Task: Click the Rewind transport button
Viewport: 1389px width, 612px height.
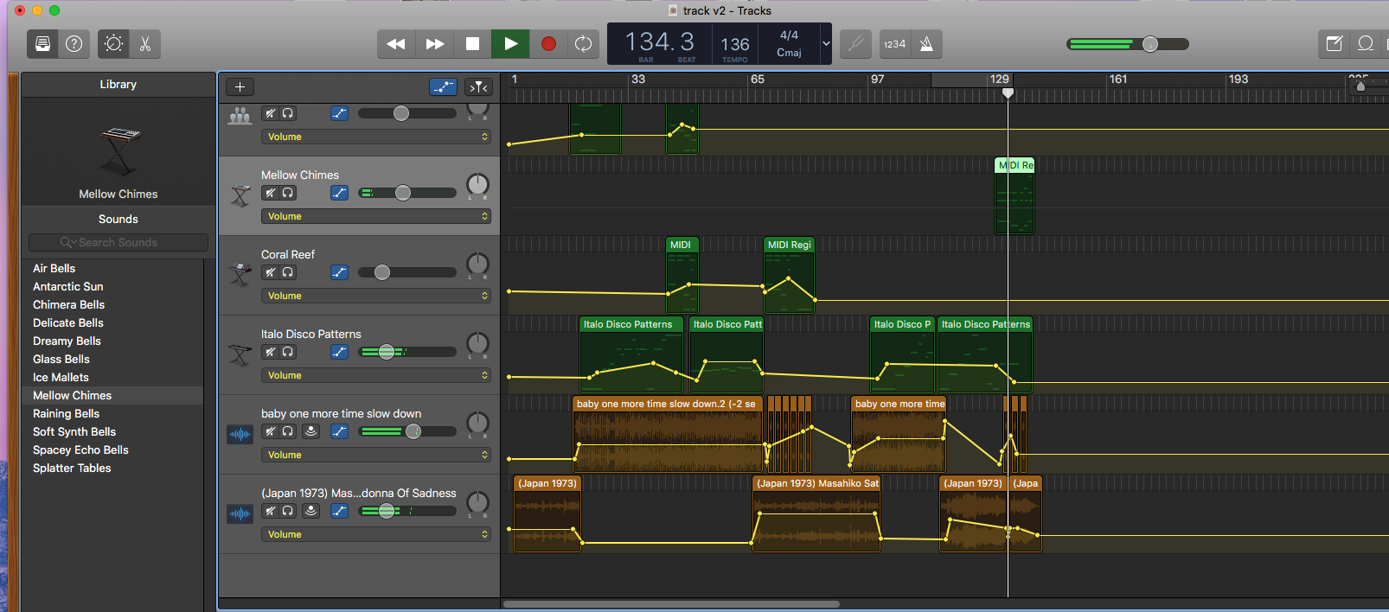Action: tap(396, 44)
